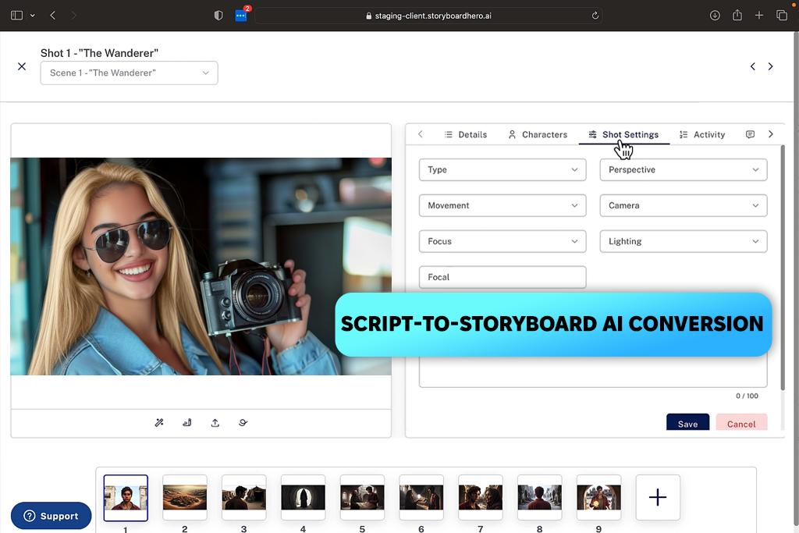Screen dimensions: 799x533
Task: Open the Activity tab
Action: pos(701,134)
